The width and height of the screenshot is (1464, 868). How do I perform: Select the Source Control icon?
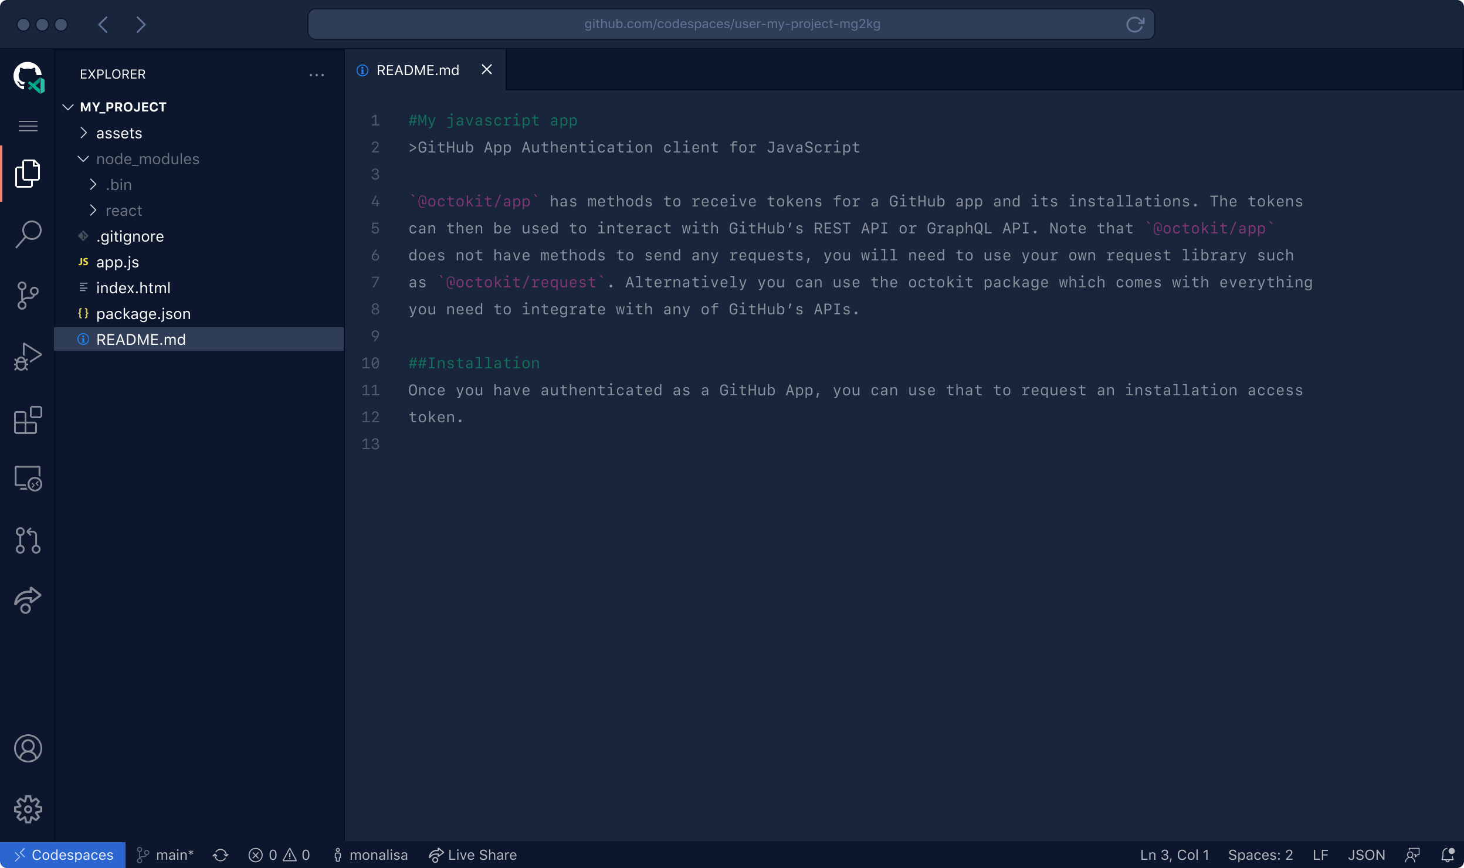(27, 296)
